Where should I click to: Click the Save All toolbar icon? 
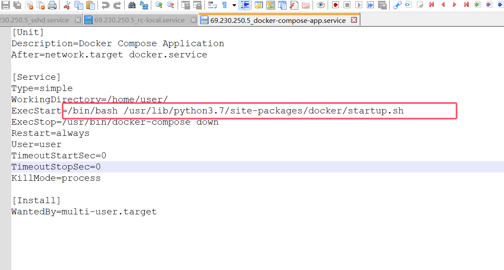pos(17,5)
